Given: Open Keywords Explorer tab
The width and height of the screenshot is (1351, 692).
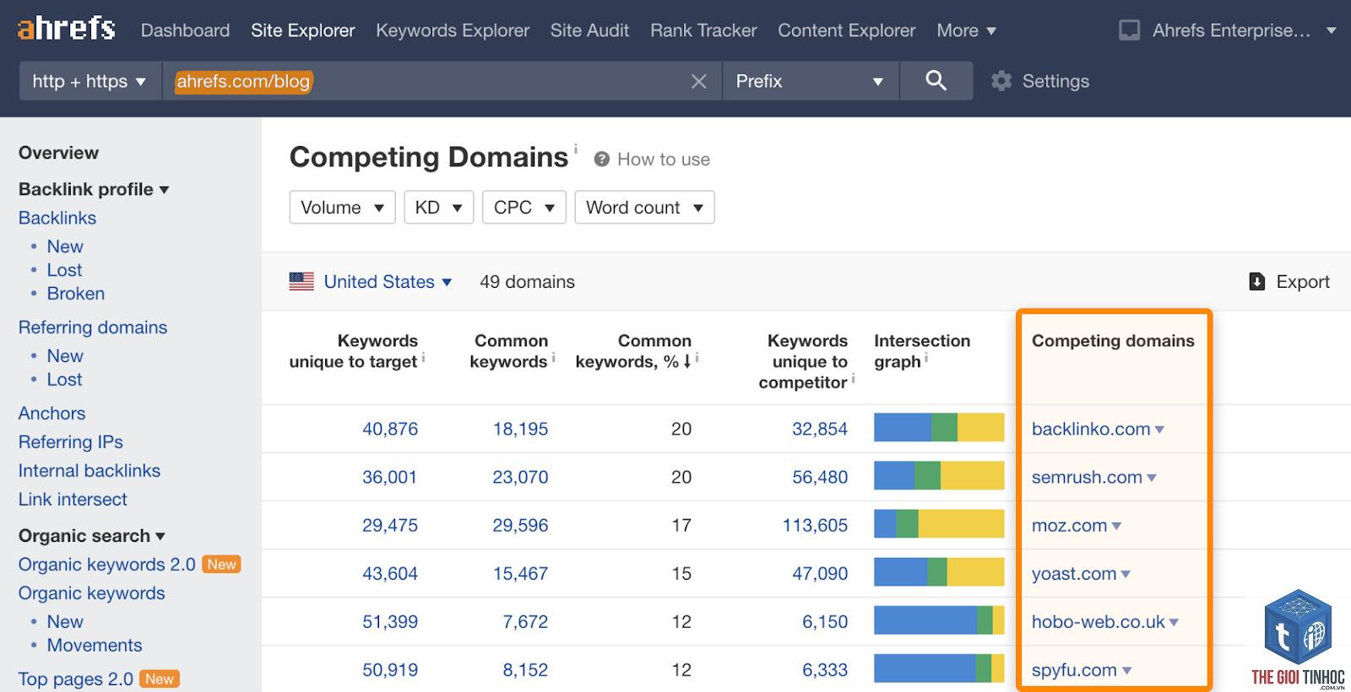Looking at the screenshot, I should [453, 30].
